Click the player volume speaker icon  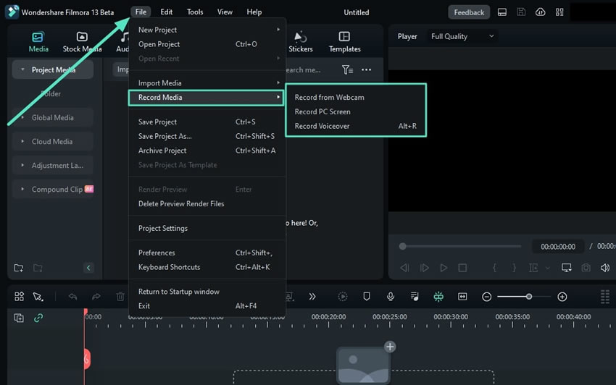[605, 268]
